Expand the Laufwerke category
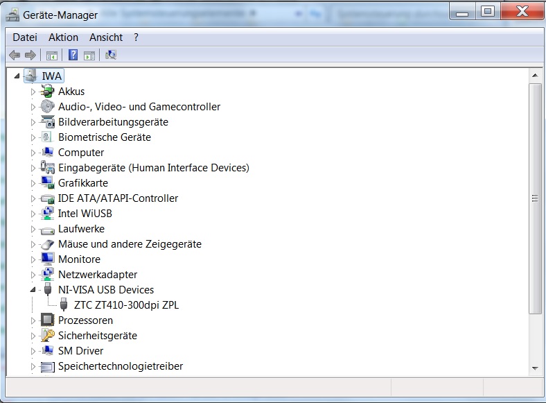 point(33,229)
